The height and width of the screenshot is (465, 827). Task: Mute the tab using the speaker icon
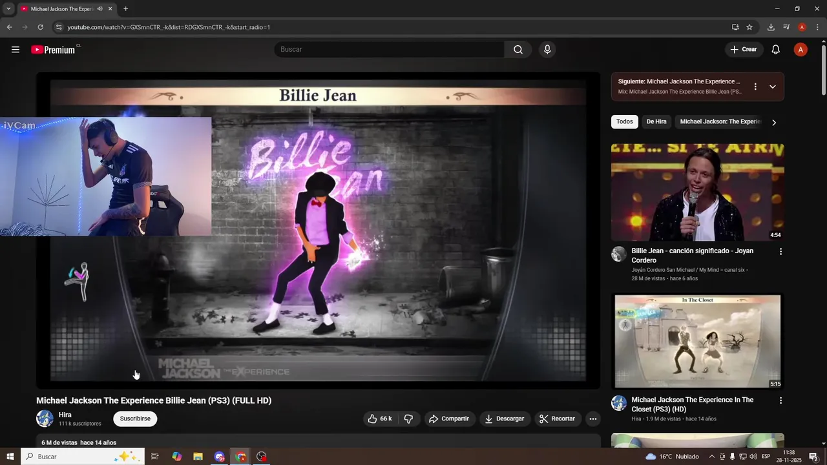click(x=99, y=9)
